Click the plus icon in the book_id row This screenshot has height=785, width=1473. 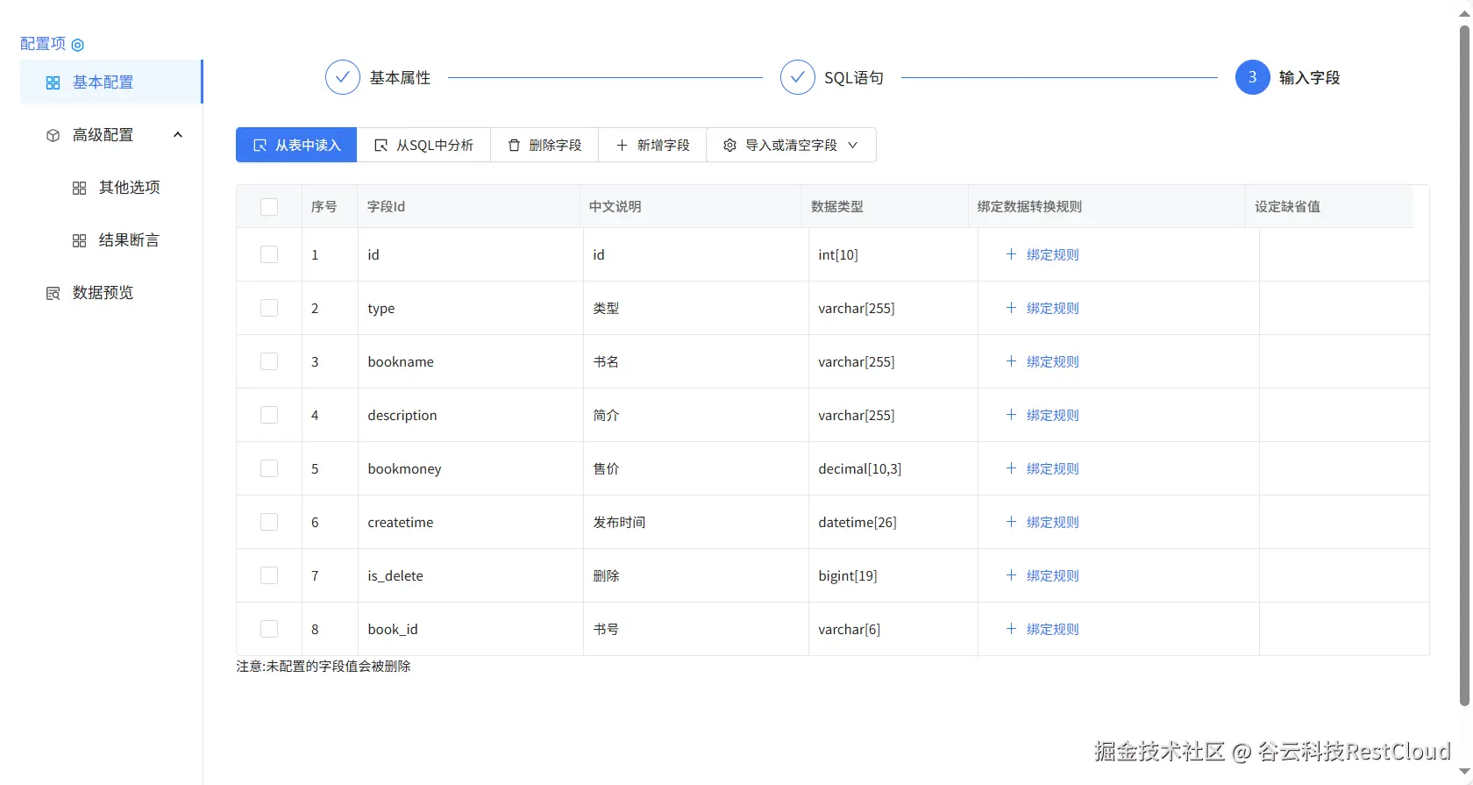click(x=1011, y=629)
